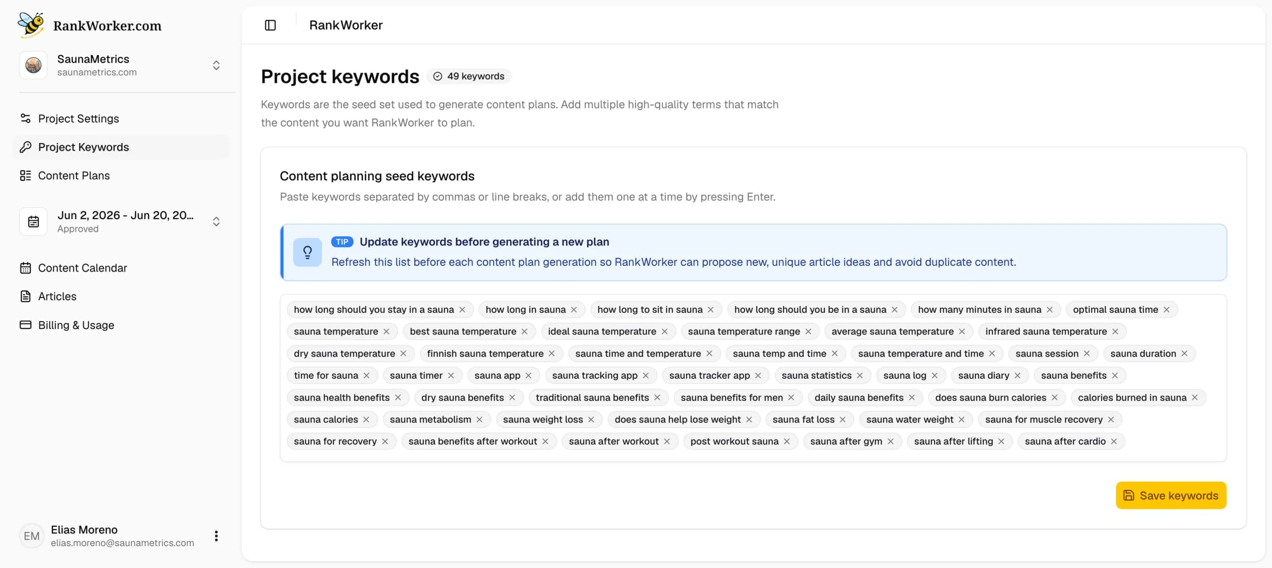Remove the 'sauna health benefits' keyword
The image size is (1272, 568).
[397, 398]
